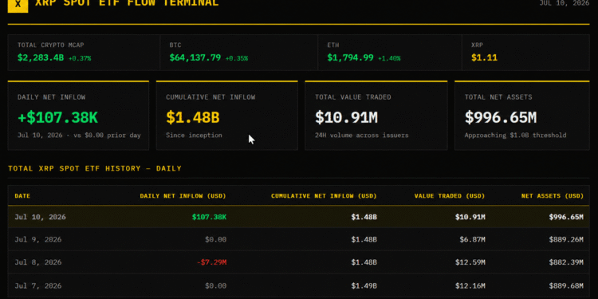Click BTC price $64,137.79
Viewport: 598px width, 299px height.
(195, 58)
